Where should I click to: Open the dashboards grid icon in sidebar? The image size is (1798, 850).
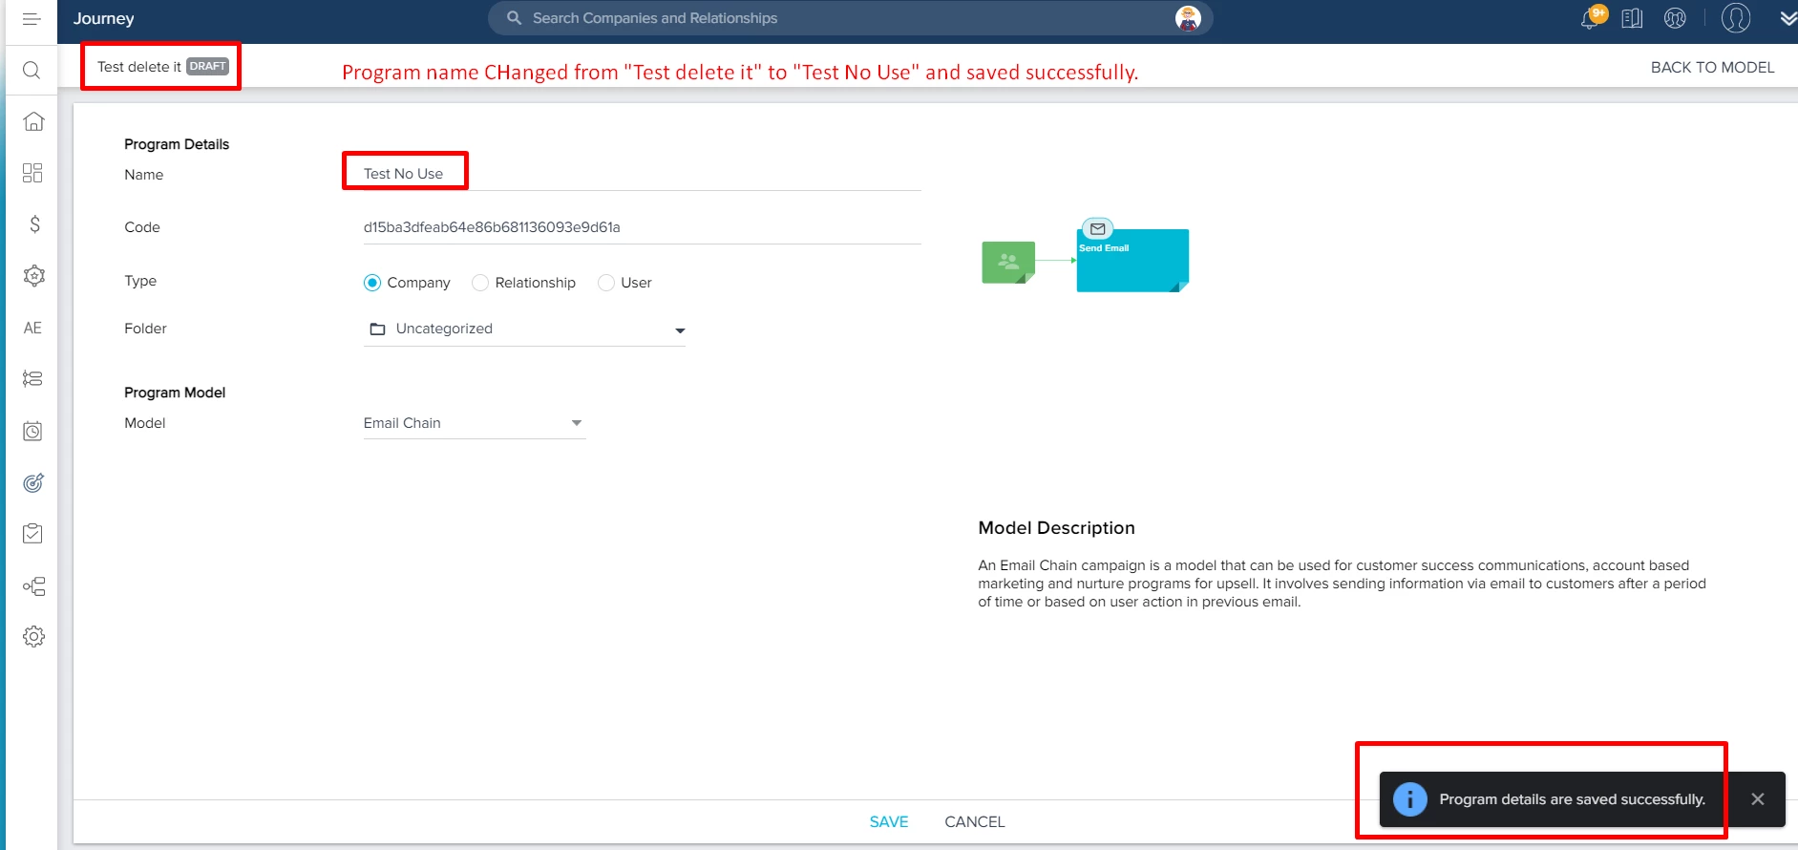pyautogui.click(x=32, y=173)
